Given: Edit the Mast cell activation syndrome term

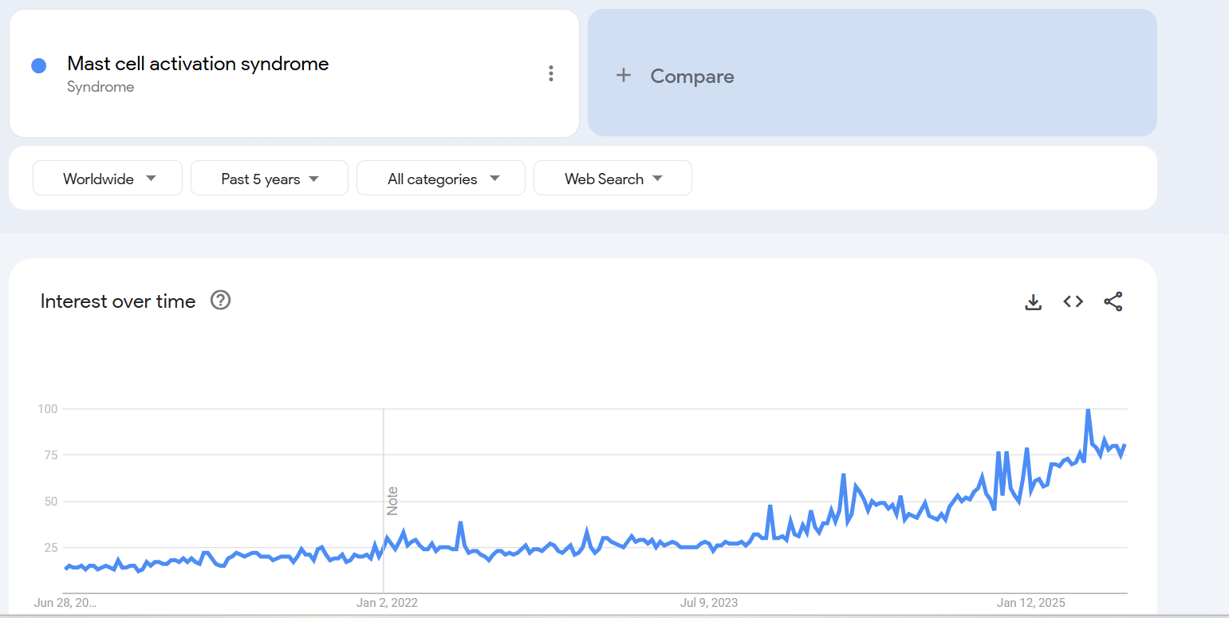Looking at the screenshot, I should (198, 64).
